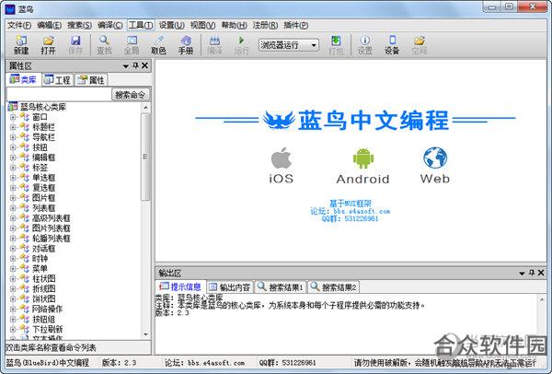Click the iOS Apple logo
The image size is (552, 374).
coord(282,158)
